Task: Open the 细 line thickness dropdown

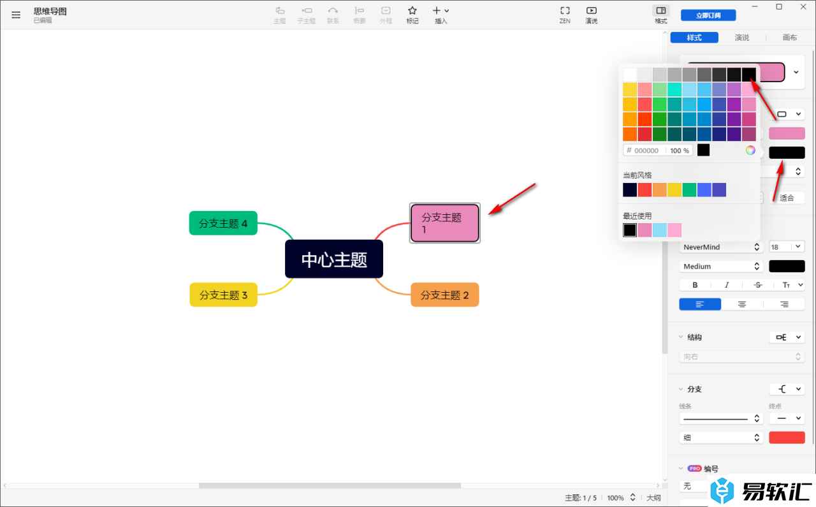Action: pos(722,437)
